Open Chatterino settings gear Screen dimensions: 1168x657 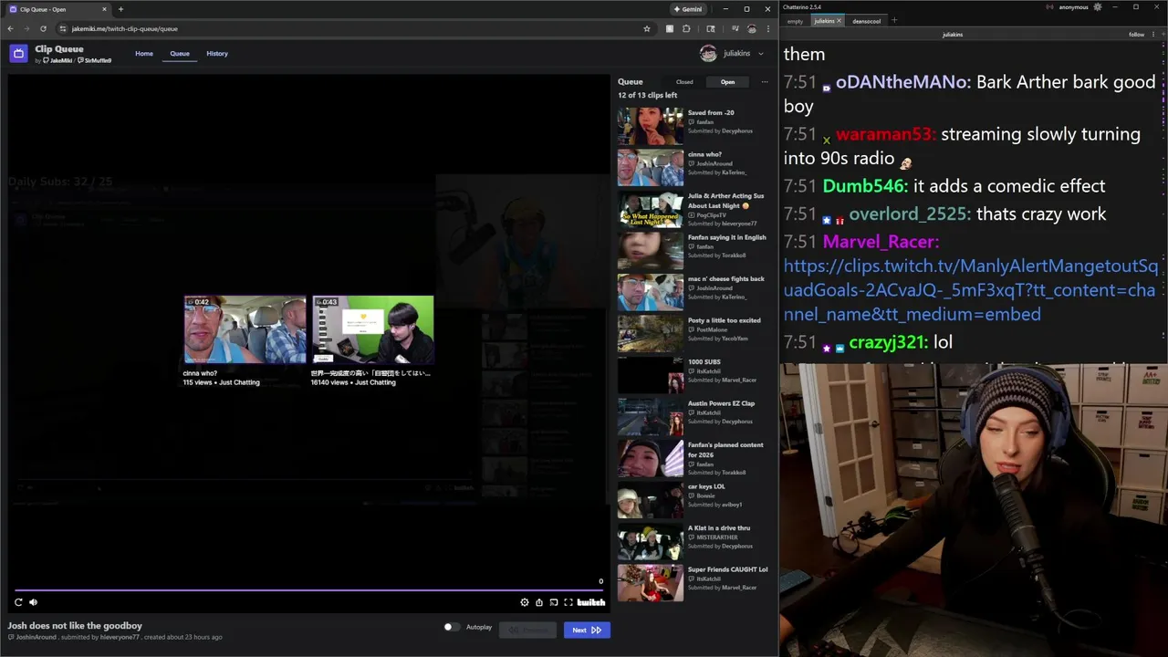coord(1098,7)
